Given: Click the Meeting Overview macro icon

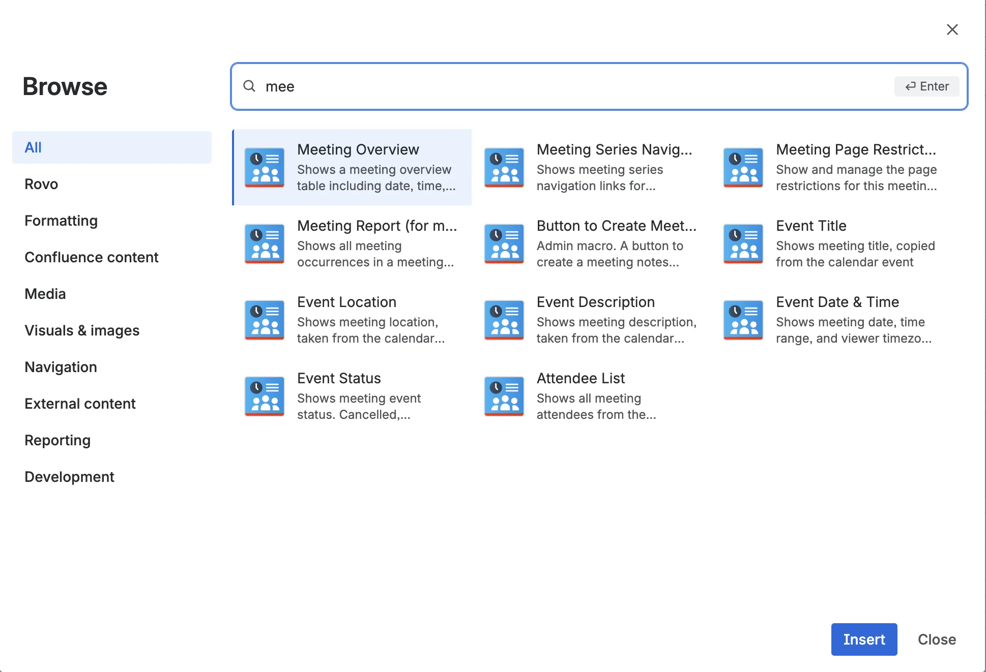Looking at the screenshot, I should (265, 167).
